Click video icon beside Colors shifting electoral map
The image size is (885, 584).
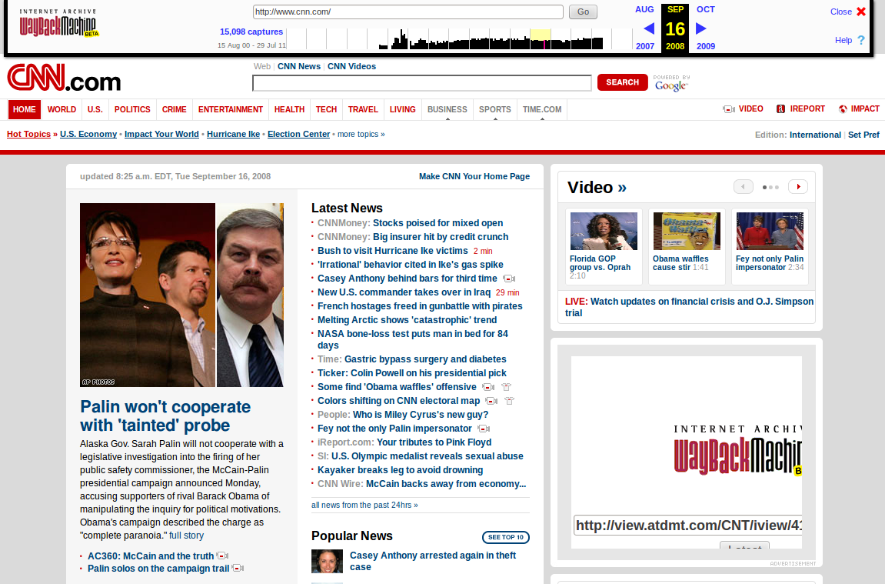click(x=491, y=401)
